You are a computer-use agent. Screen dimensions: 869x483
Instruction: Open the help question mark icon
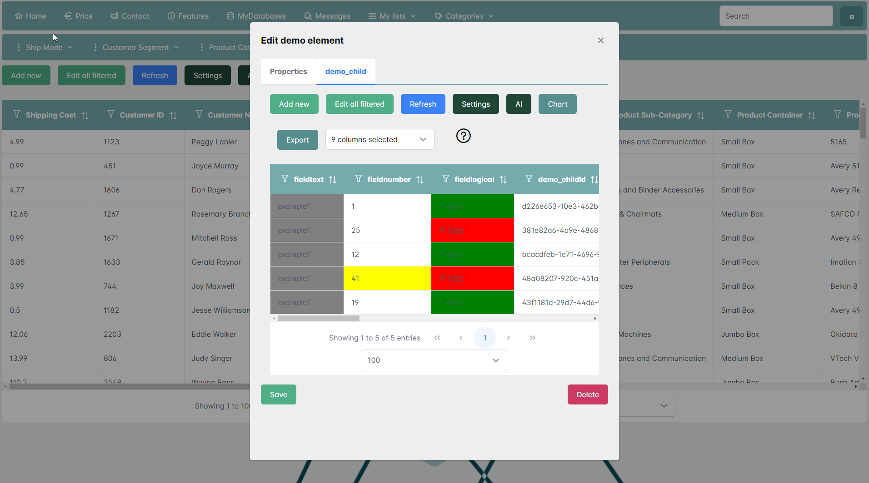pyautogui.click(x=463, y=136)
